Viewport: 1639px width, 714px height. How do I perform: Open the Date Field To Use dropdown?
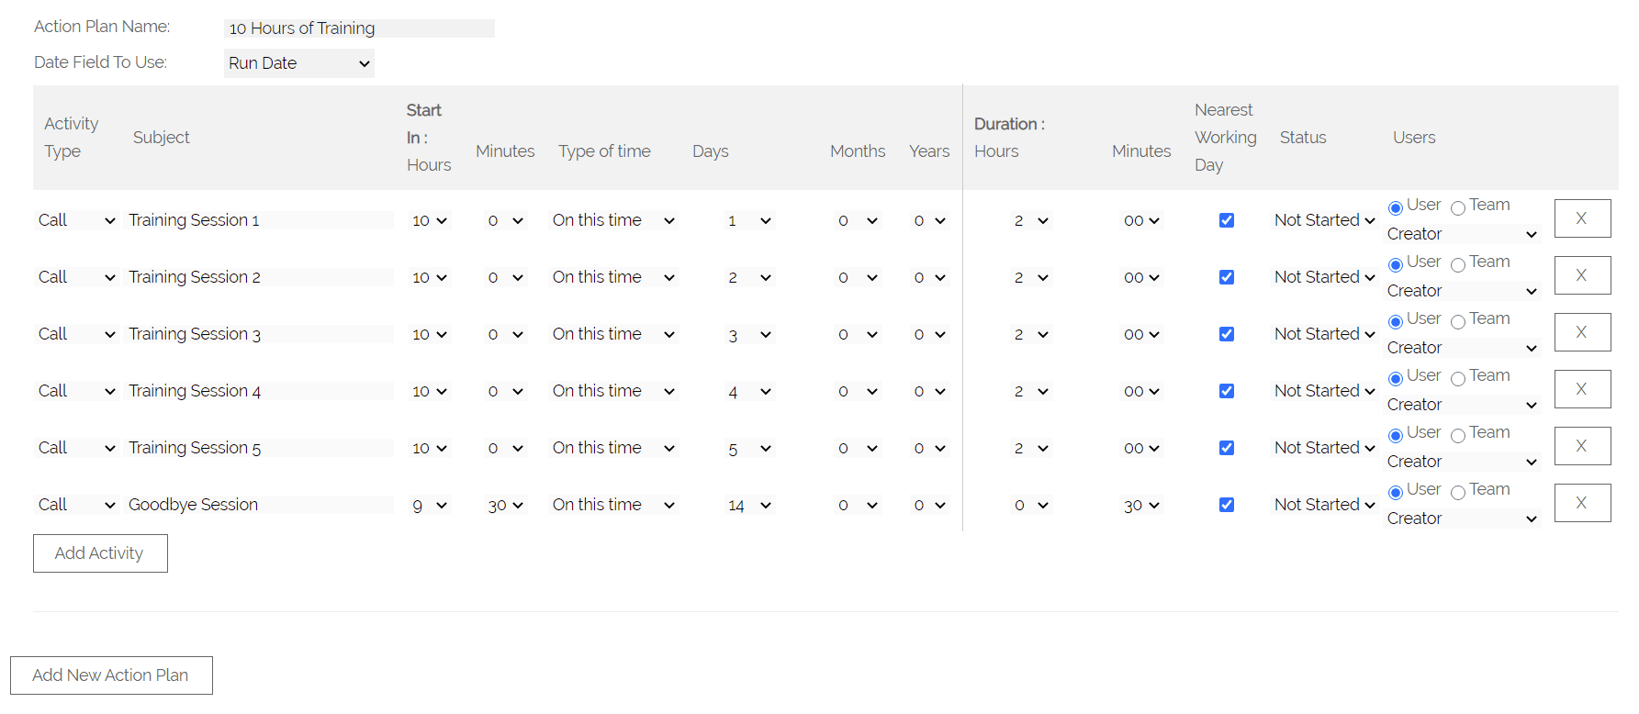(x=298, y=63)
